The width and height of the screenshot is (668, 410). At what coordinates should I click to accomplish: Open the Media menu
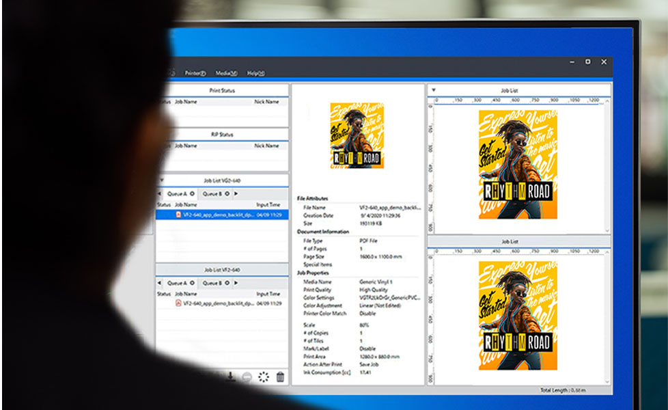click(x=226, y=73)
